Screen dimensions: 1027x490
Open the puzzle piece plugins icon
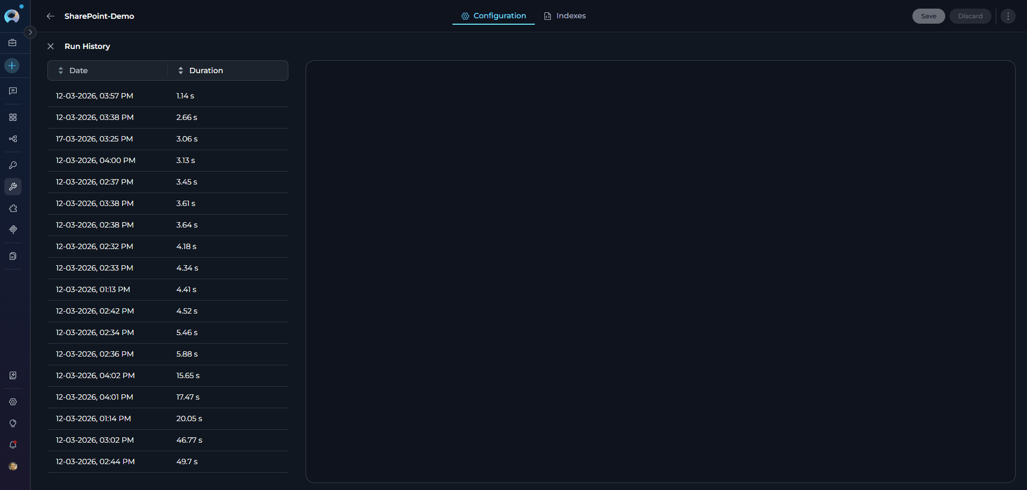coord(13,208)
